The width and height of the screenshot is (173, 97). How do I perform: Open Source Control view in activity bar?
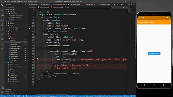coord(2,15)
